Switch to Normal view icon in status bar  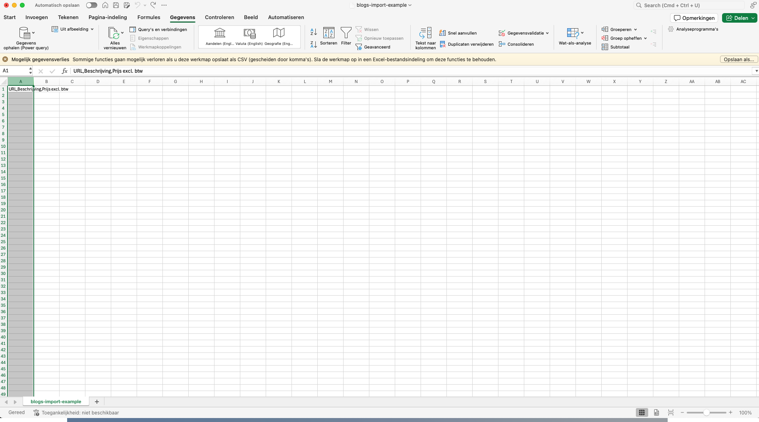click(642, 412)
